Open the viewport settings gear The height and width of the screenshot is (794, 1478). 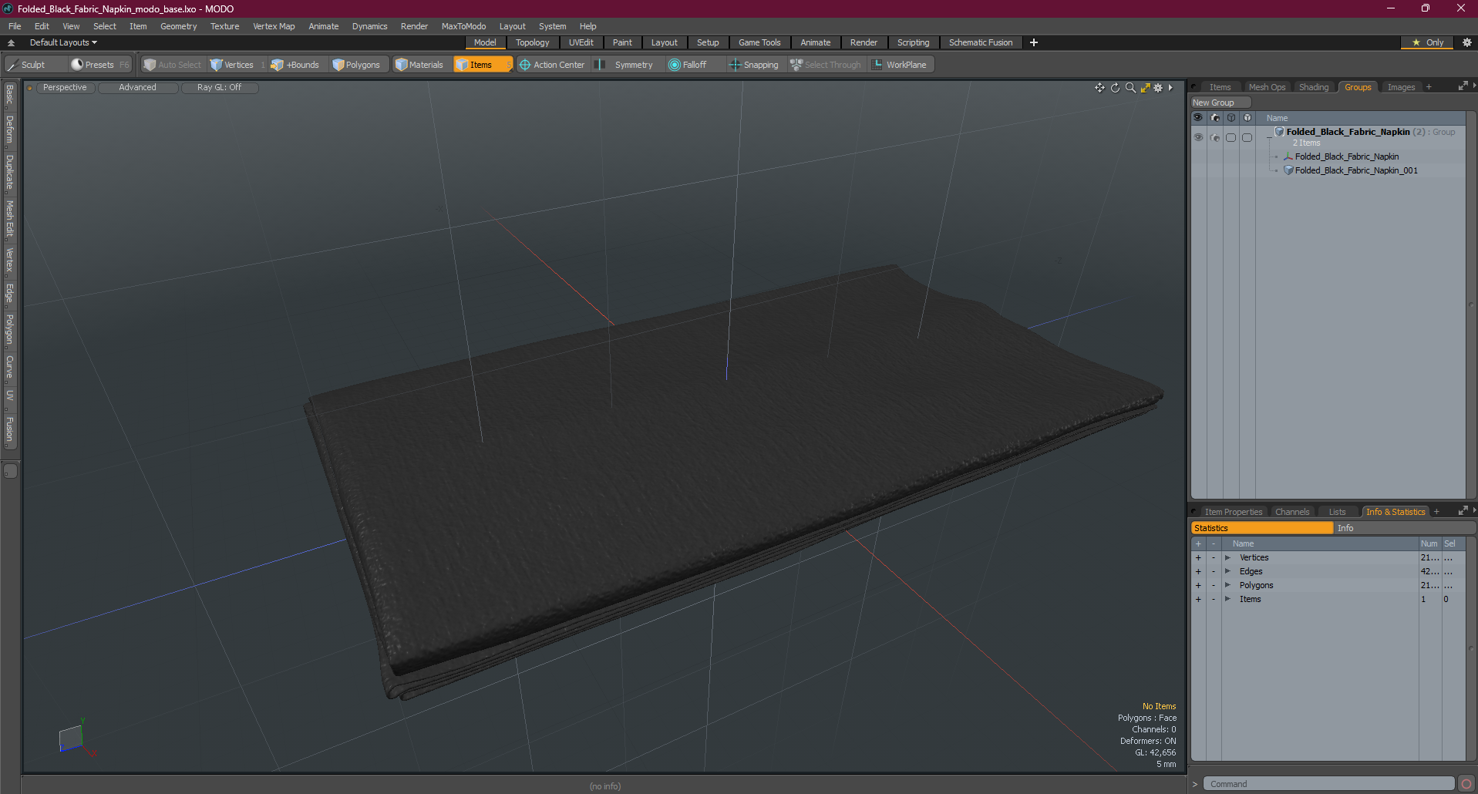1158,88
